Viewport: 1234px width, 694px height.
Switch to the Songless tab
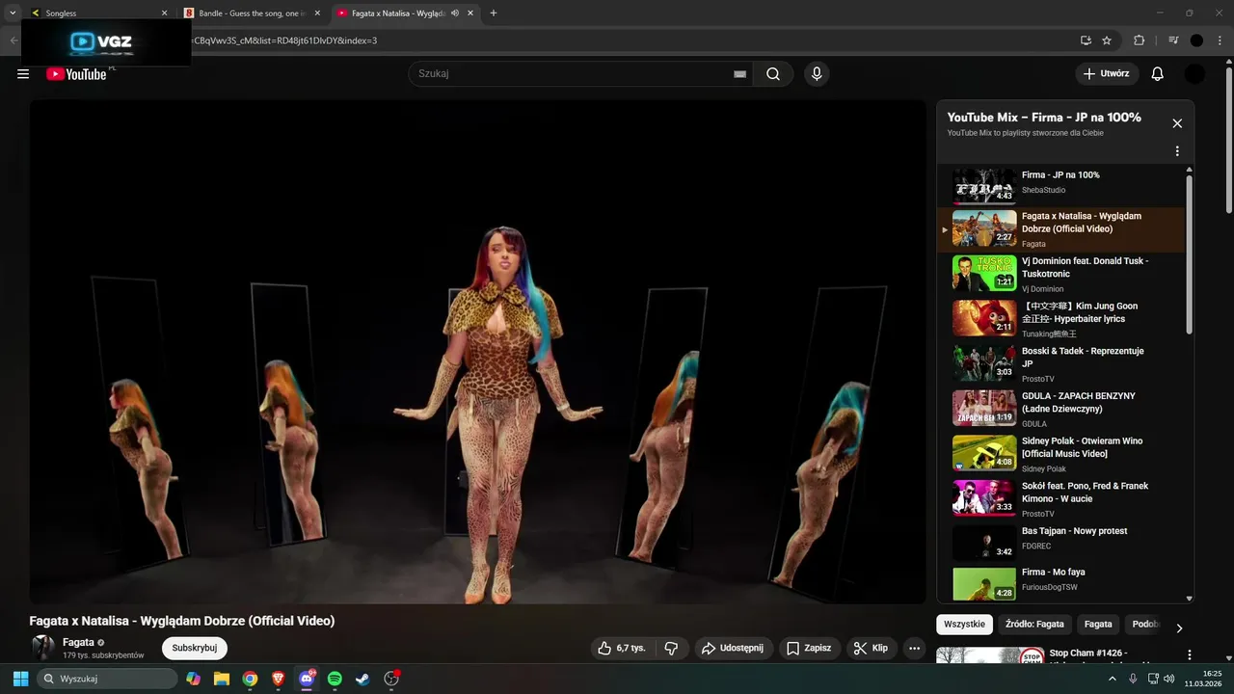[98, 13]
